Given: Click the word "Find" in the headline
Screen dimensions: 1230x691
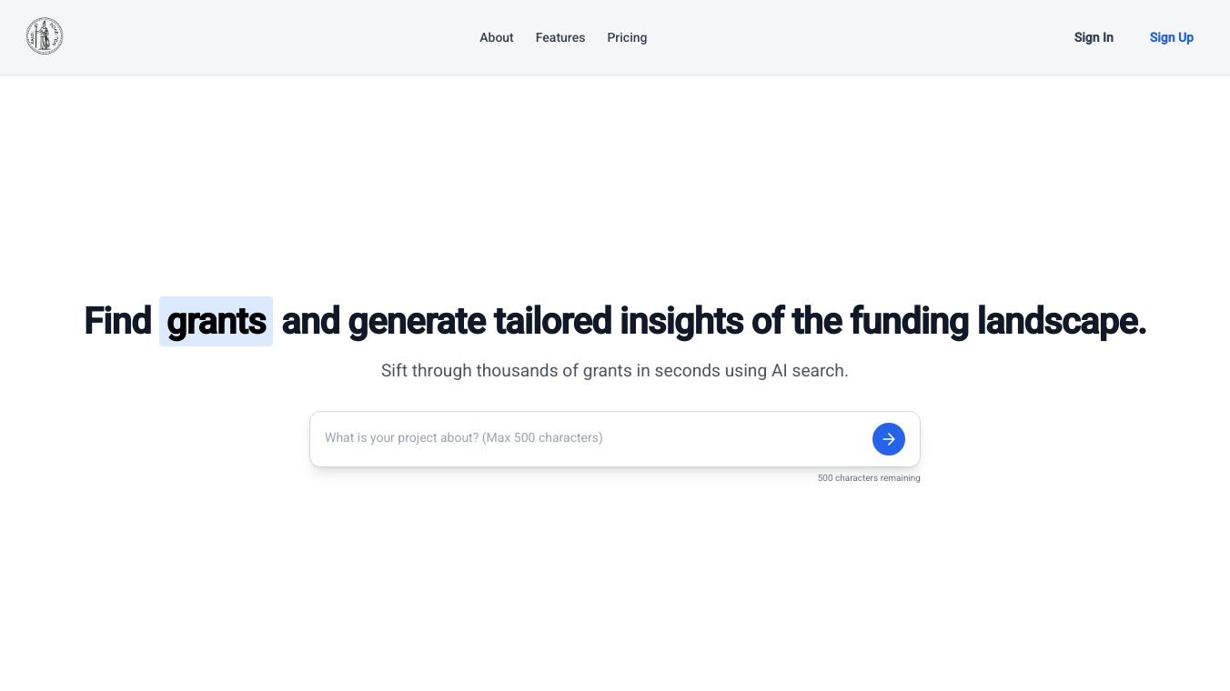Looking at the screenshot, I should 117,321.
